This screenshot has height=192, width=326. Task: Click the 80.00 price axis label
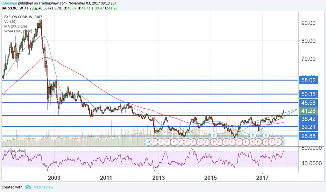click(308, 41)
